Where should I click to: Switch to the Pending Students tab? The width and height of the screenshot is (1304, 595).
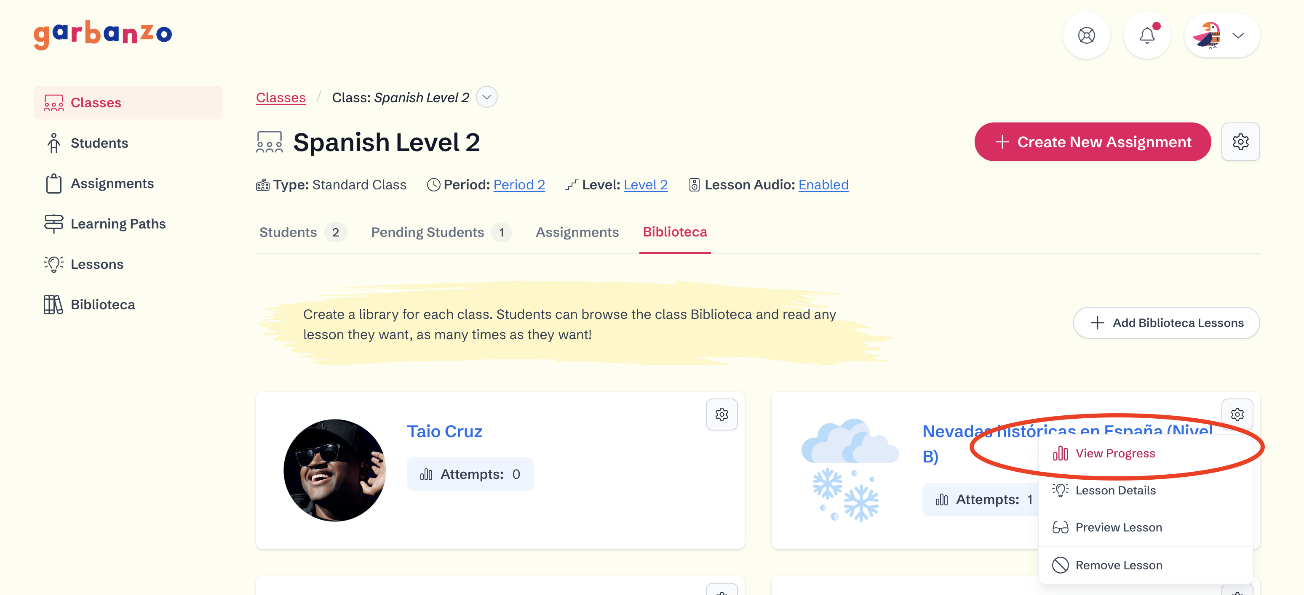pyautogui.click(x=441, y=232)
